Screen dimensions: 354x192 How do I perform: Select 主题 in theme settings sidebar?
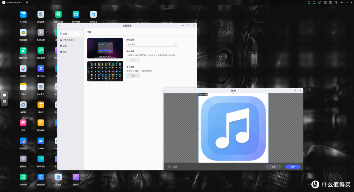click(70, 34)
